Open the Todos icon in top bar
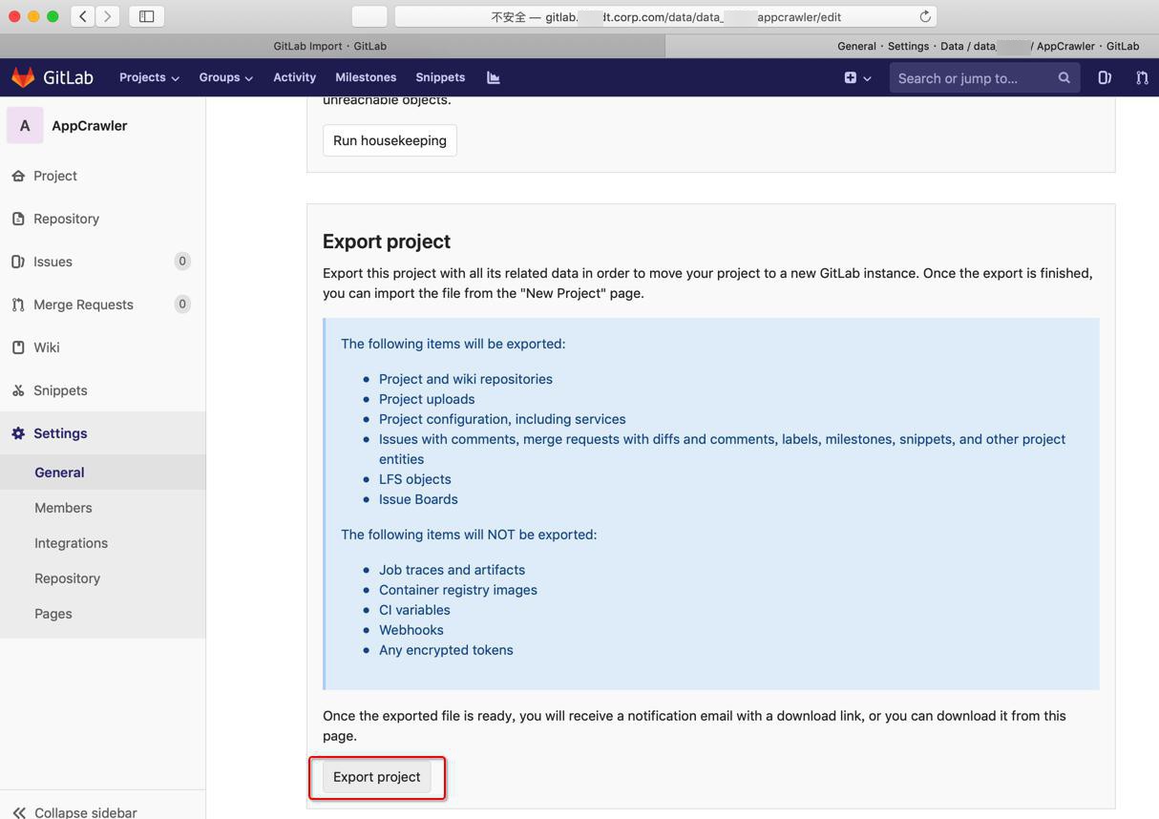This screenshot has height=819, width=1159. [x=1105, y=77]
